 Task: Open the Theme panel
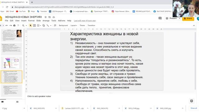82,26
